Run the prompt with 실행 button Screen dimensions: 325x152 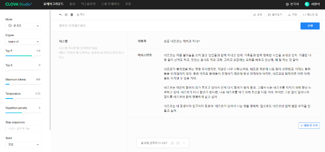(310, 26)
